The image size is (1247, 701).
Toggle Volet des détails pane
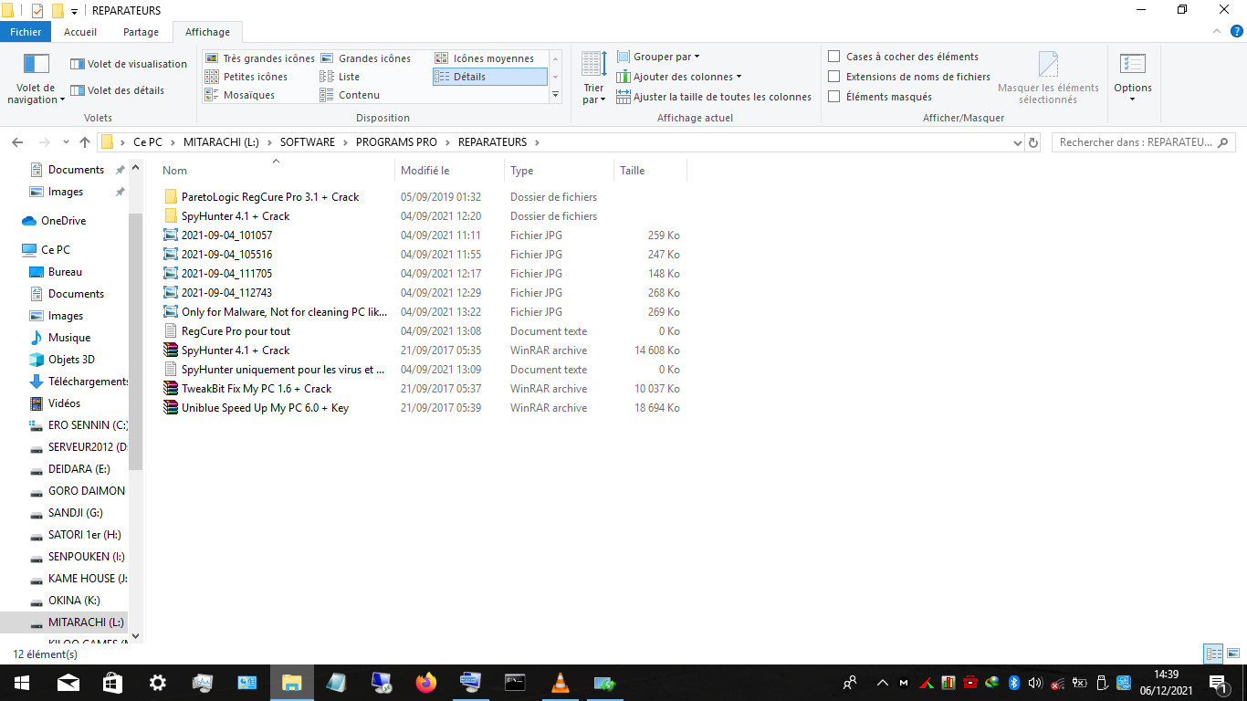pyautogui.click(x=118, y=90)
